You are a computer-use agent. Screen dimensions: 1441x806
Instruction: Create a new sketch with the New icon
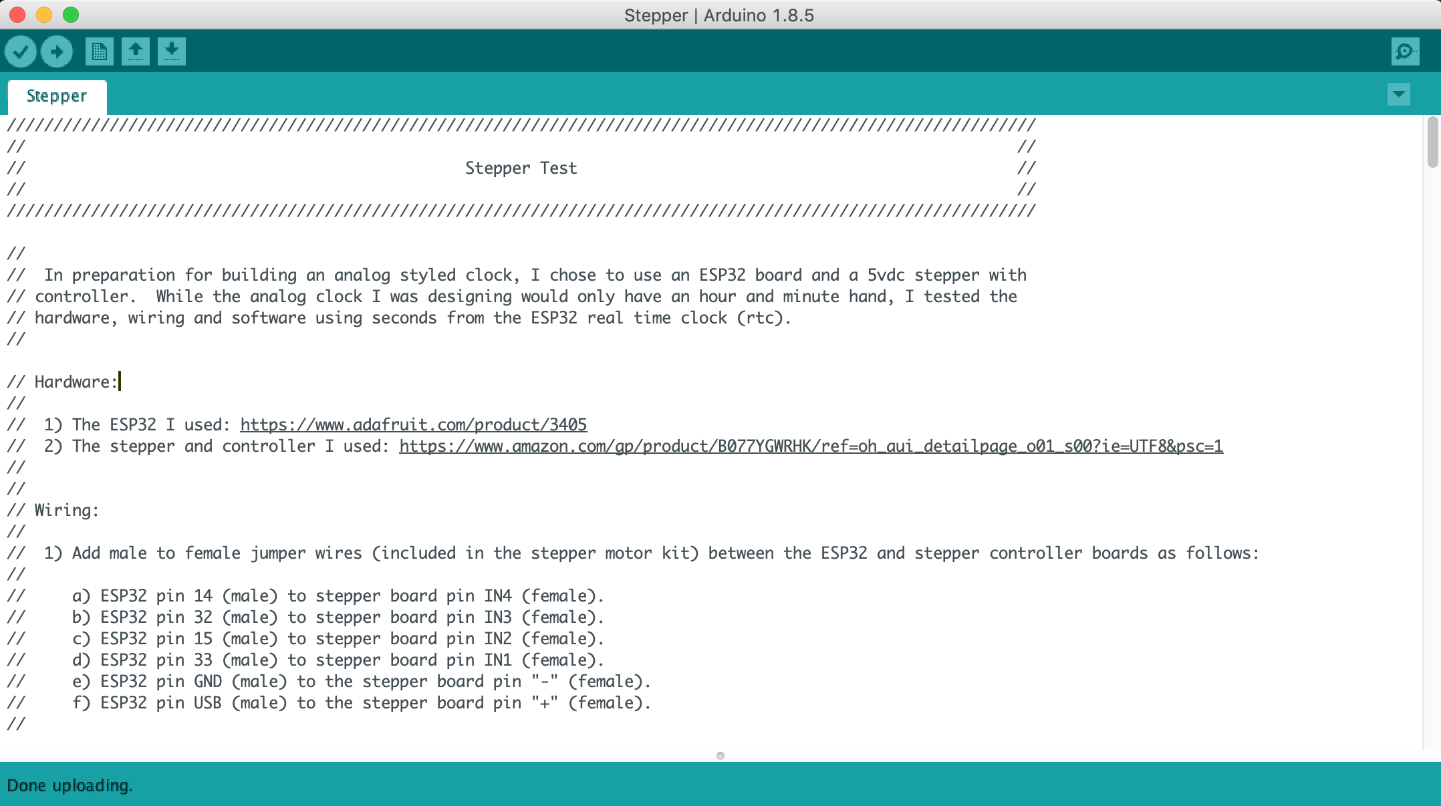coord(100,51)
